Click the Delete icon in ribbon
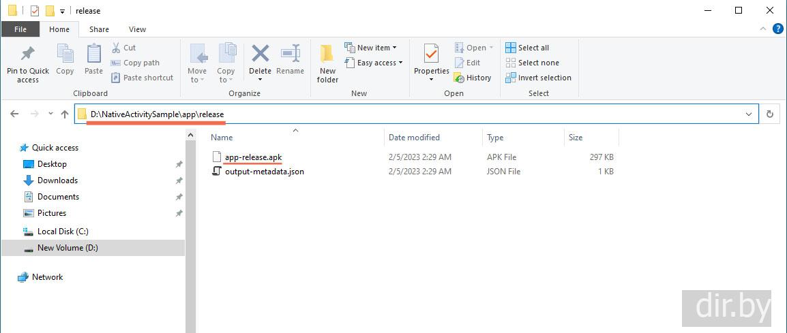 click(260, 54)
